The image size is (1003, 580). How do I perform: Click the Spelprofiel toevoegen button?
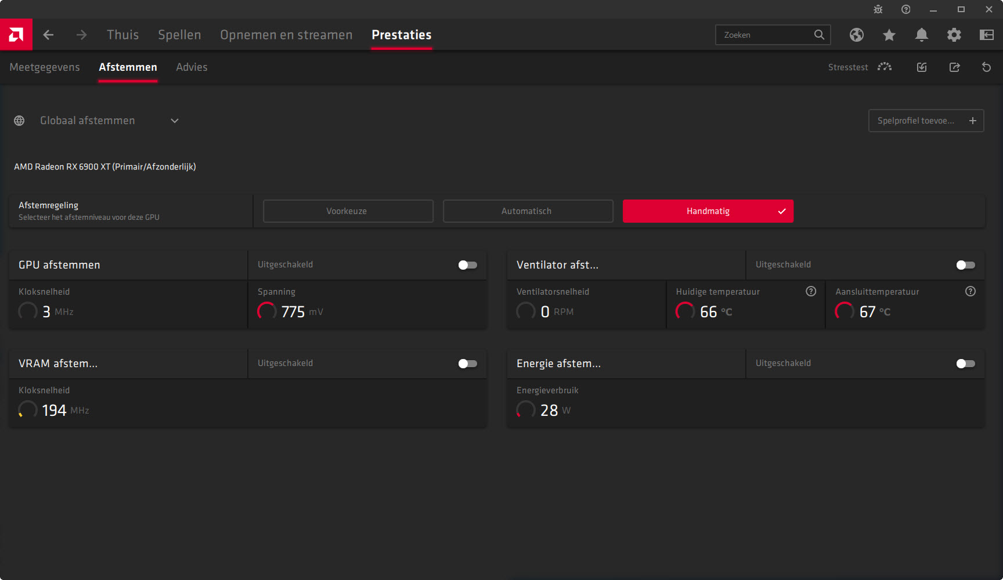coord(926,121)
